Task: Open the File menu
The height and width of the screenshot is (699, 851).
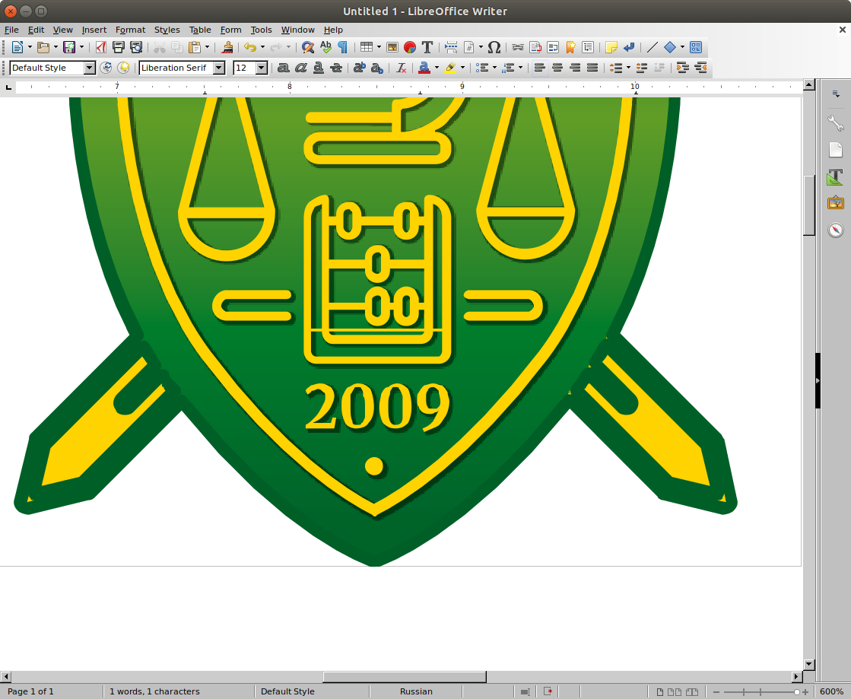Action: tap(11, 30)
